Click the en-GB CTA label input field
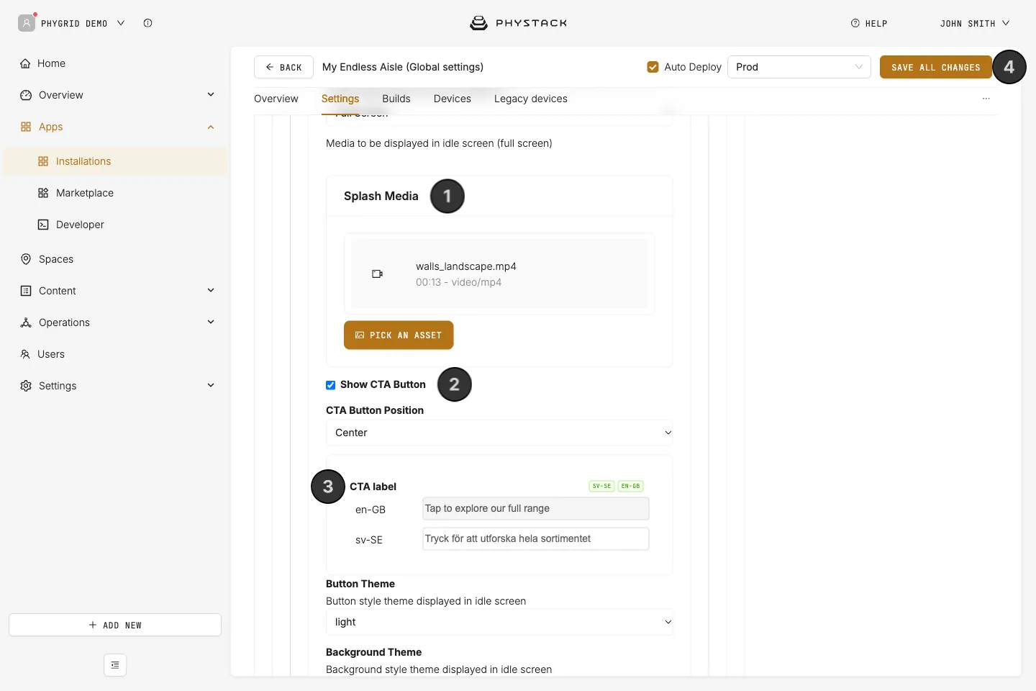The width and height of the screenshot is (1036, 691). pos(536,509)
